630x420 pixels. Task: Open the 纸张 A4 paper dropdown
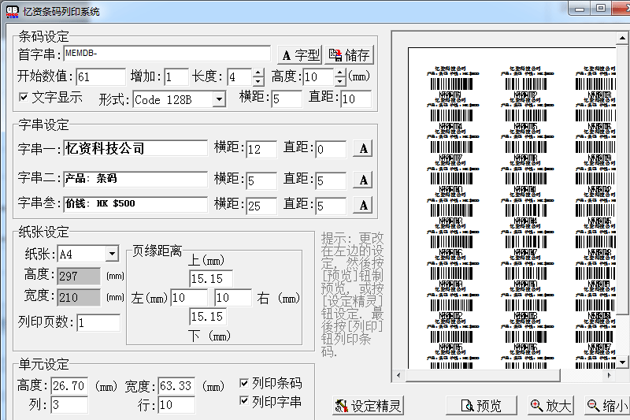(x=112, y=254)
